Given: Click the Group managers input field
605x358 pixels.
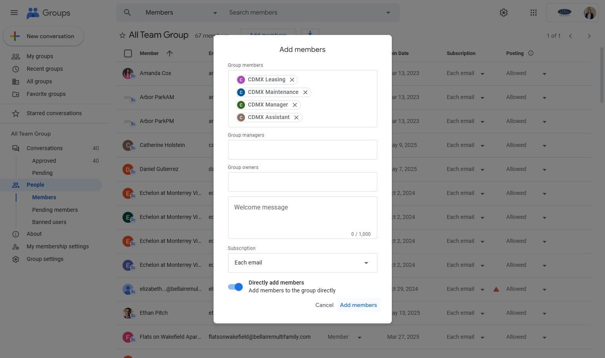Looking at the screenshot, I should click(302, 150).
